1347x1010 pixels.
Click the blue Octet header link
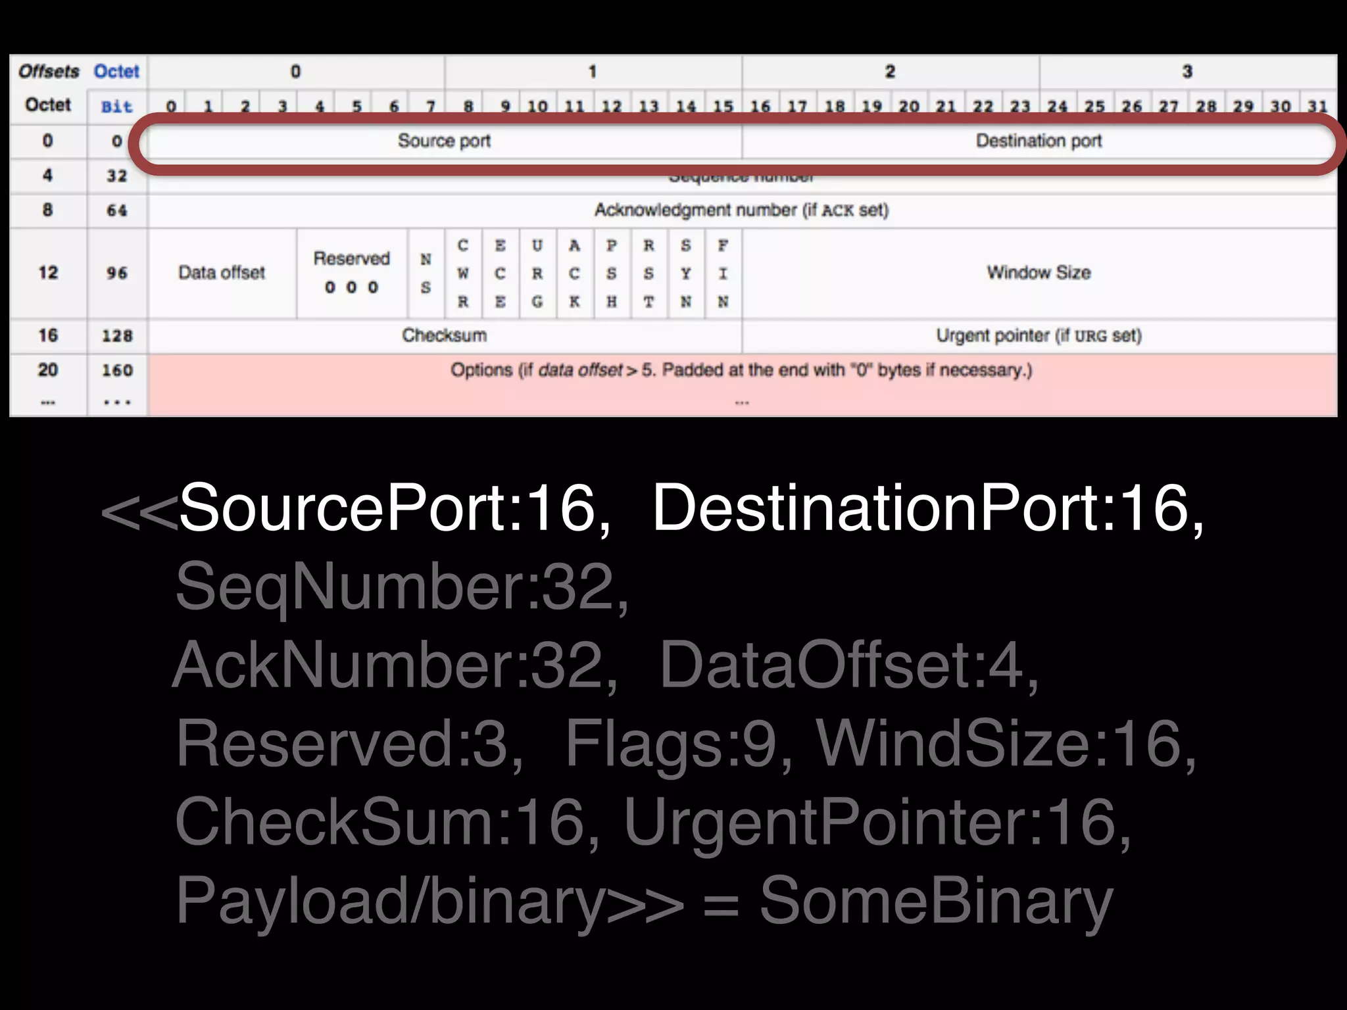coord(116,71)
